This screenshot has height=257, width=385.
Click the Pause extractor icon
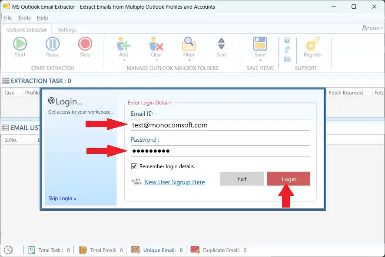coord(53,44)
